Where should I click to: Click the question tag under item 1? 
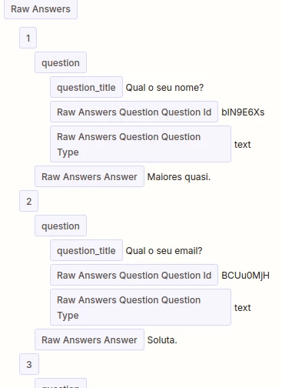(61, 62)
